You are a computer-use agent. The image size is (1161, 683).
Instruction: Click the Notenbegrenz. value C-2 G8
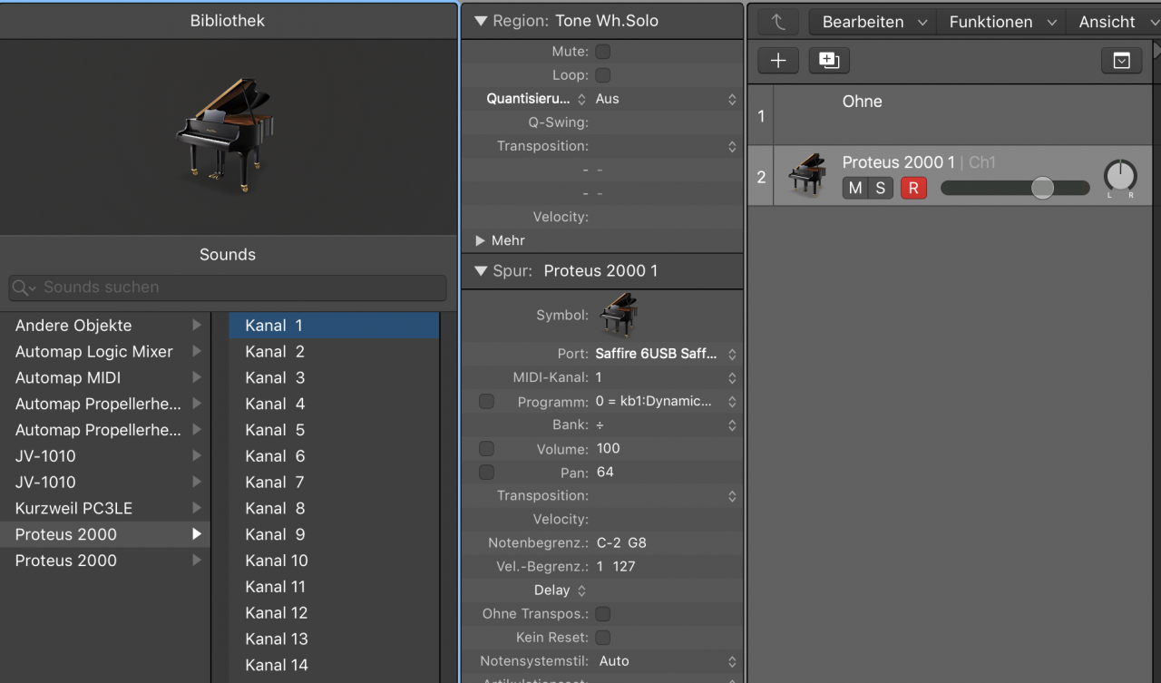(x=621, y=542)
